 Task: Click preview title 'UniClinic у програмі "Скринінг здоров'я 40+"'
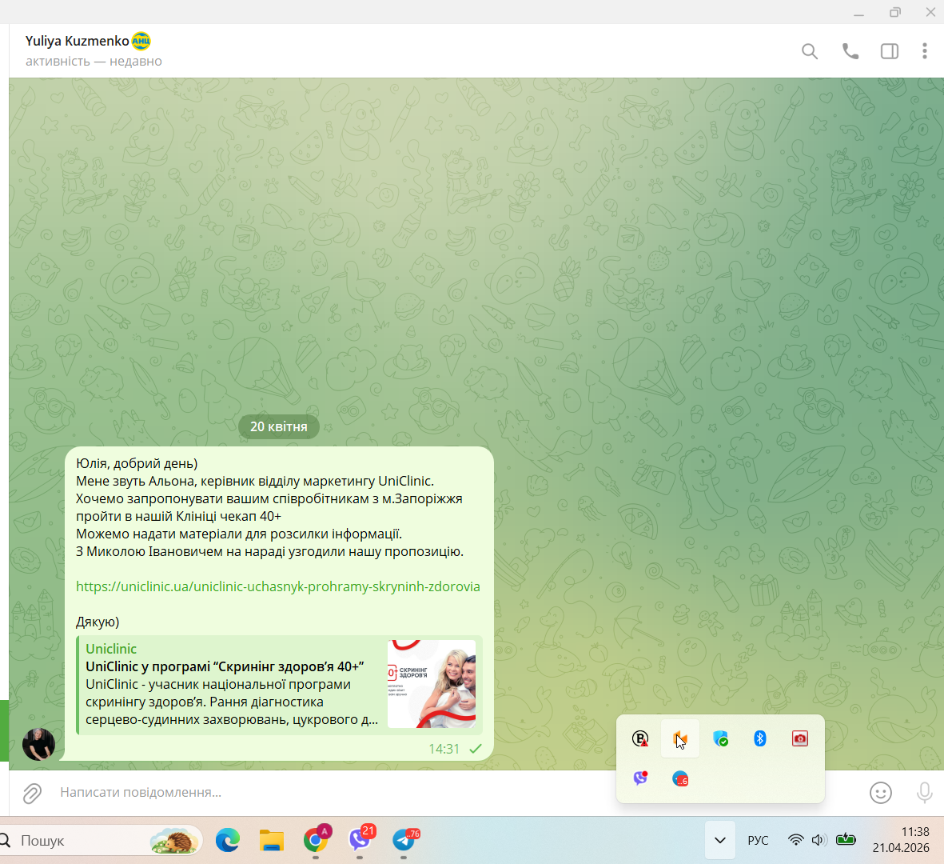[x=225, y=666]
